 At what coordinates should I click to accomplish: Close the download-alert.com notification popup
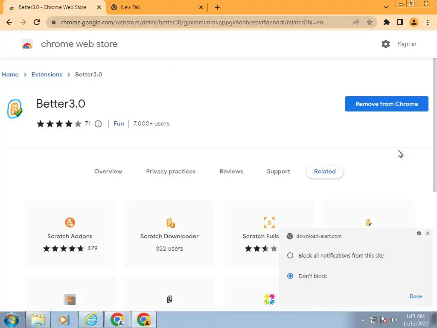coord(428,233)
